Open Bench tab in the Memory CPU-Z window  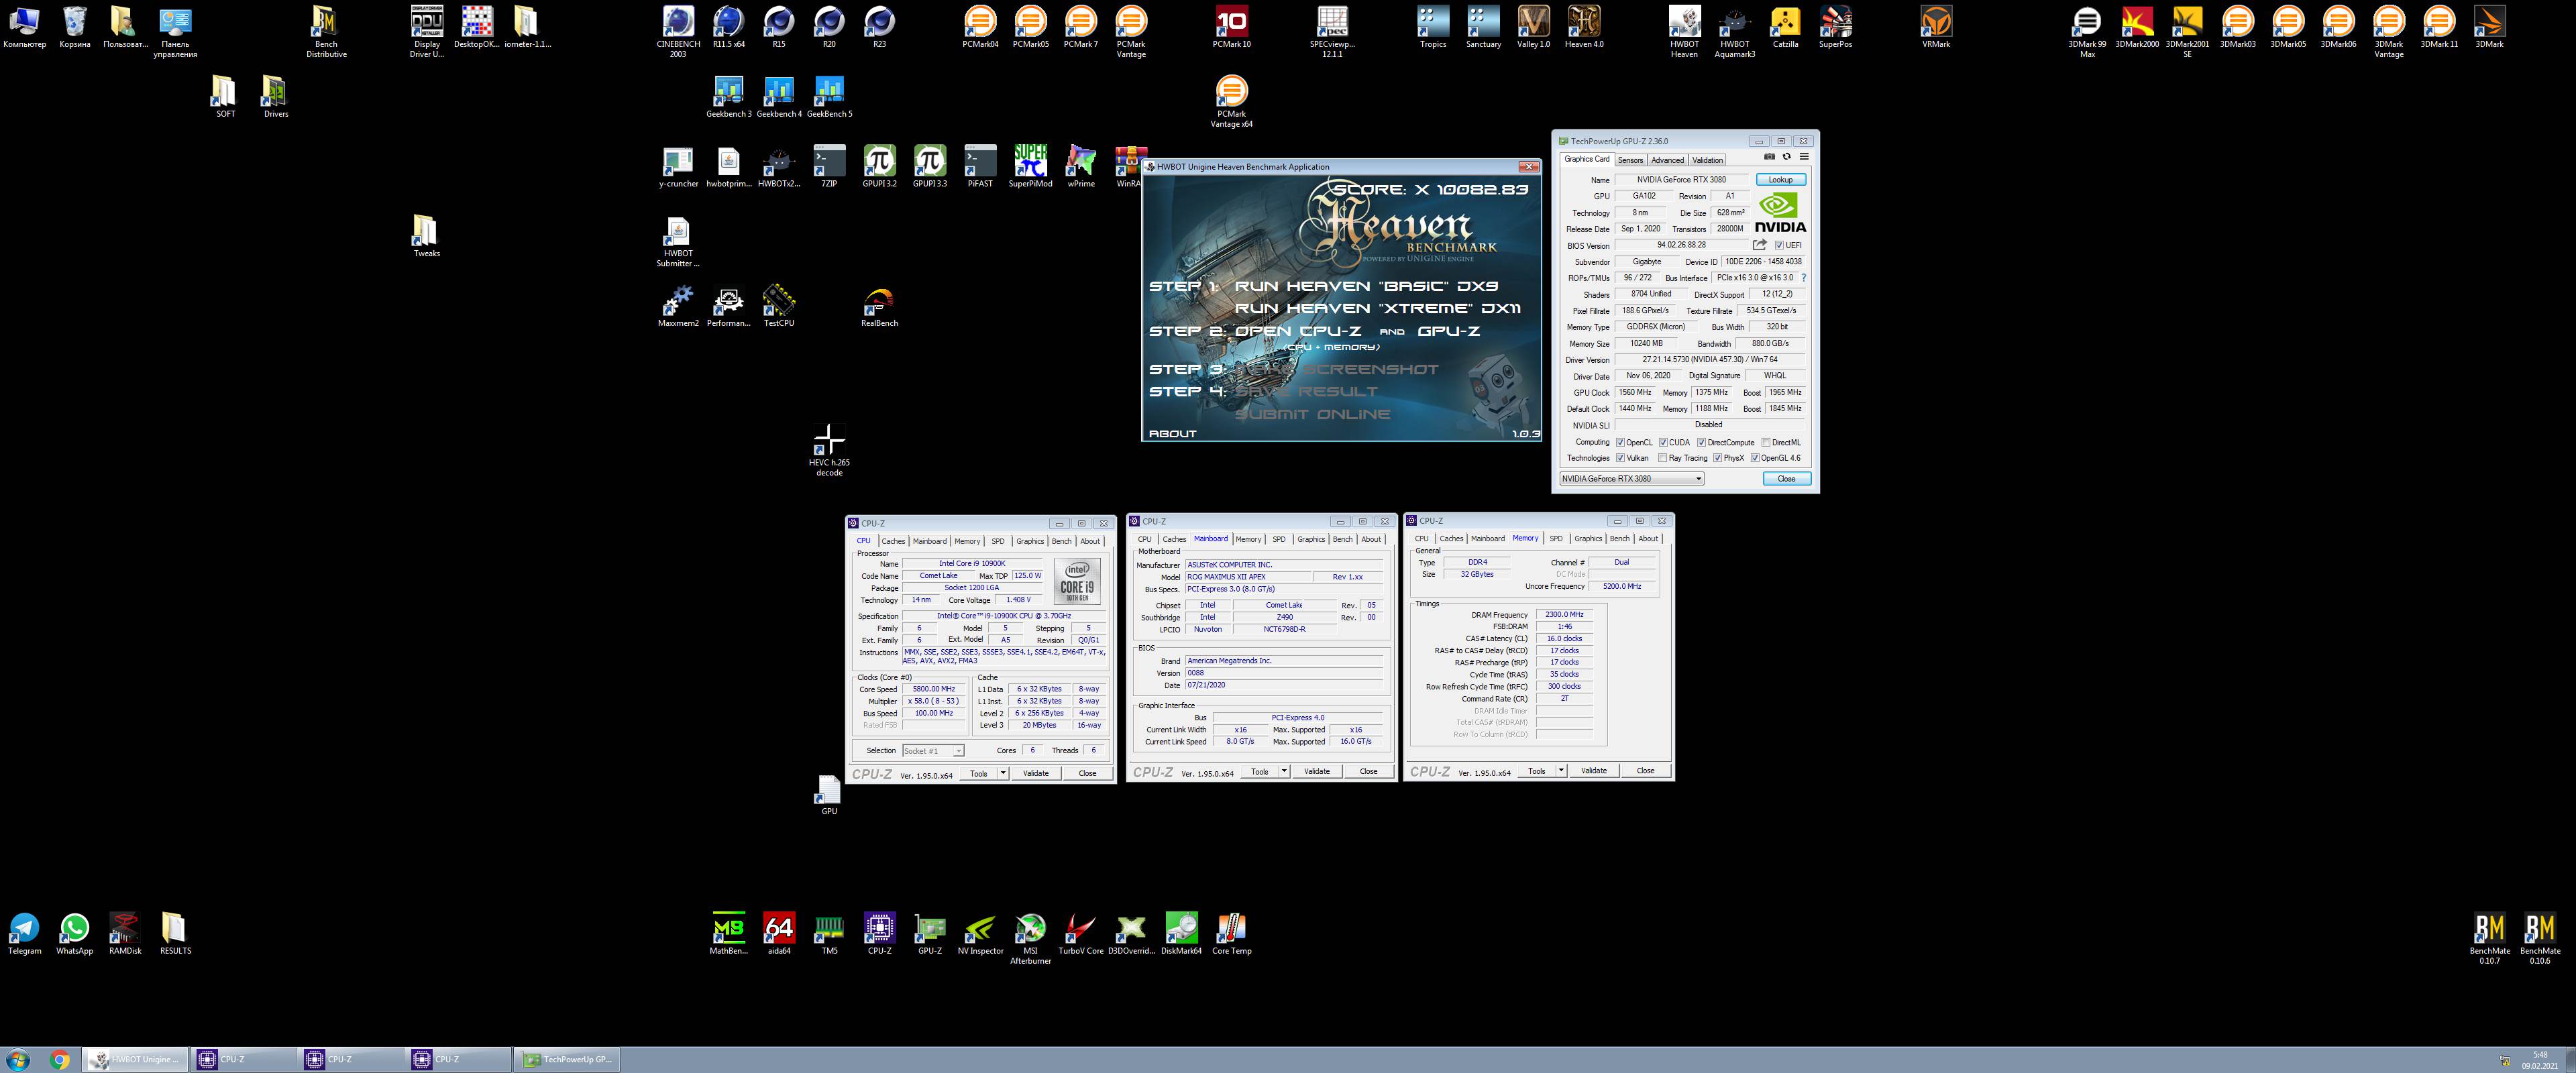pos(1619,538)
